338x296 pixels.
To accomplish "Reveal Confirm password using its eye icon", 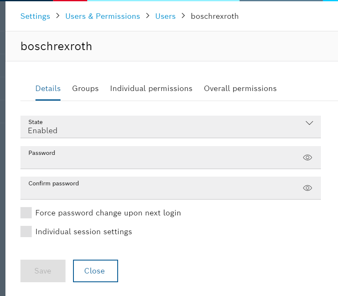I will 308,188.
